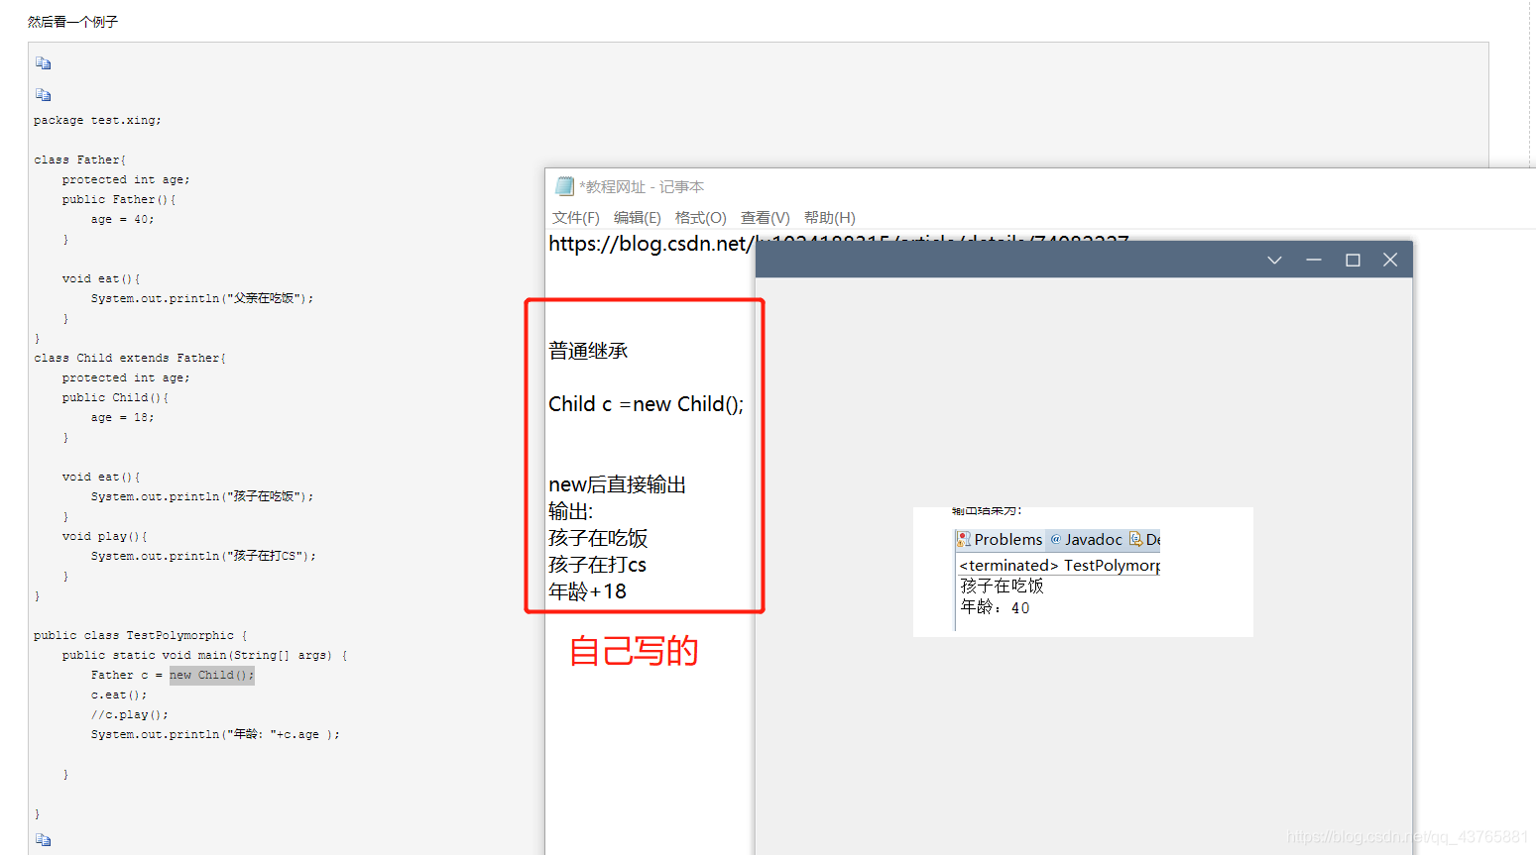Click the console output 年龄: 40
This screenshot has height=855, width=1536.
[995, 607]
